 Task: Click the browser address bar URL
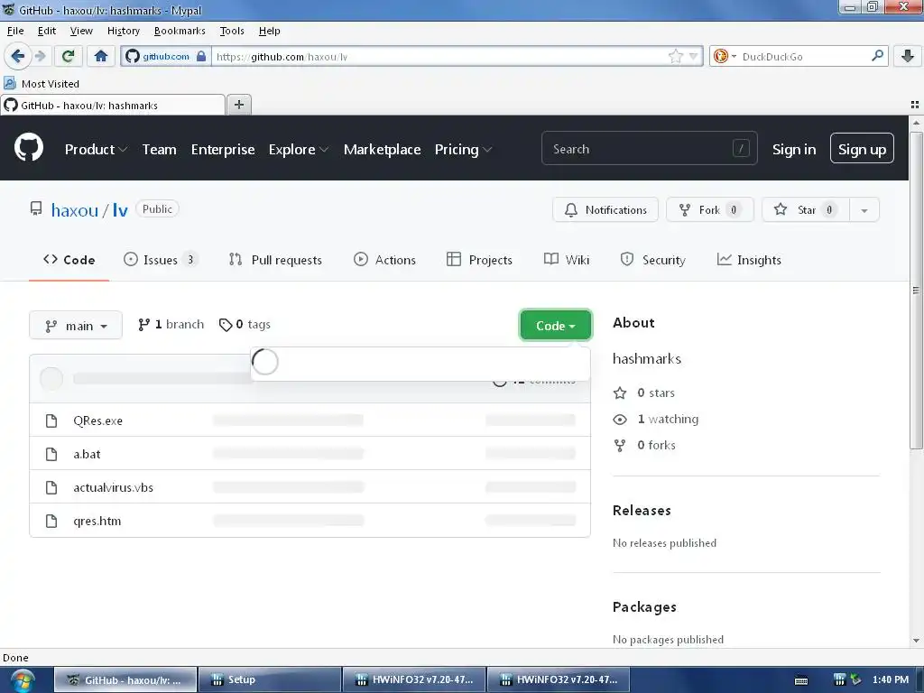tap(439, 57)
